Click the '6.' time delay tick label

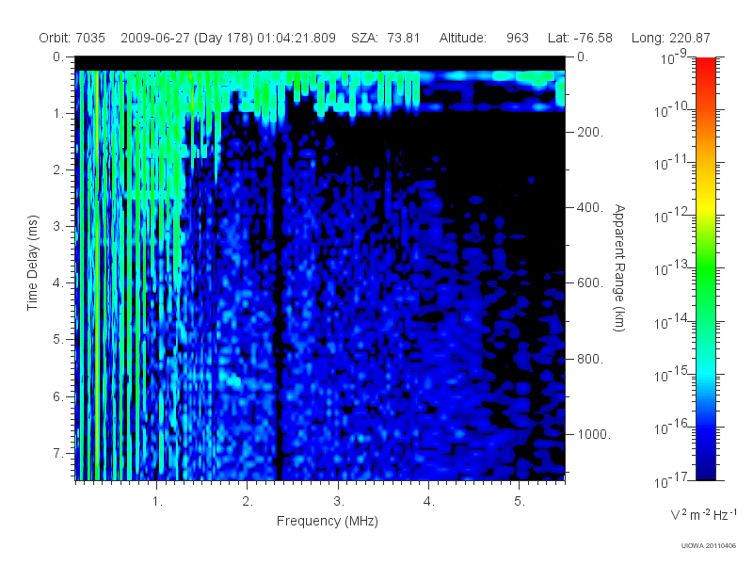[58, 396]
